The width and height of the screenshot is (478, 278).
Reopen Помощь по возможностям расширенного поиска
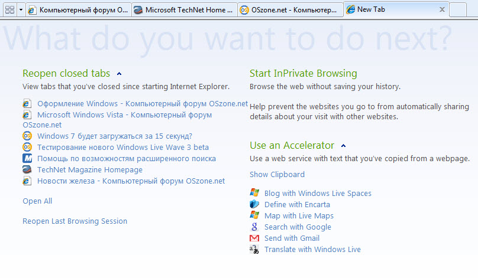point(127,159)
